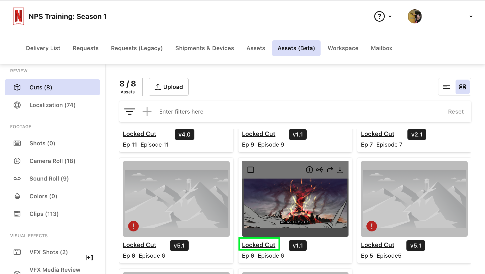Click error alert icon on Episode 6 v5.1
485x274 pixels.
click(x=133, y=226)
